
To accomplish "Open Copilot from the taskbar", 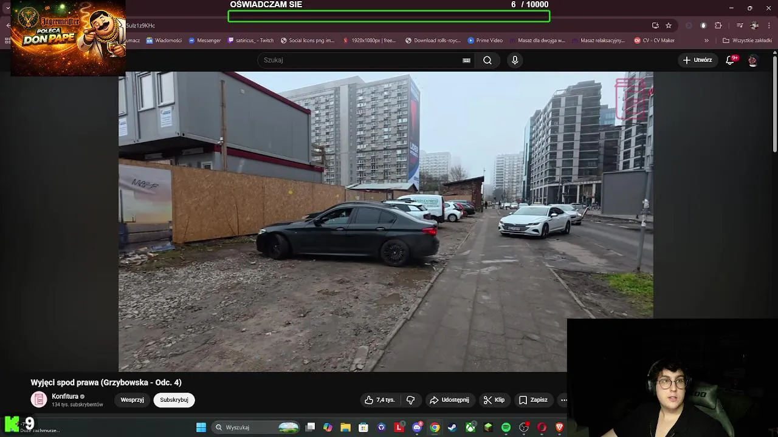I will [328, 427].
